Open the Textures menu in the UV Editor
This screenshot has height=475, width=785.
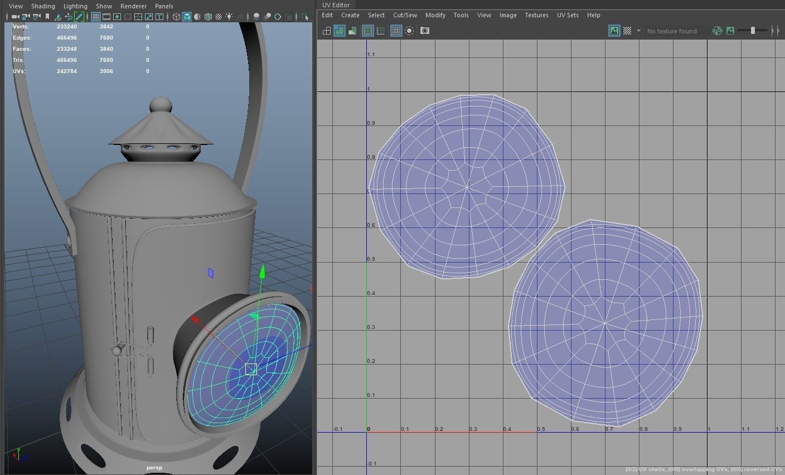[x=536, y=15]
